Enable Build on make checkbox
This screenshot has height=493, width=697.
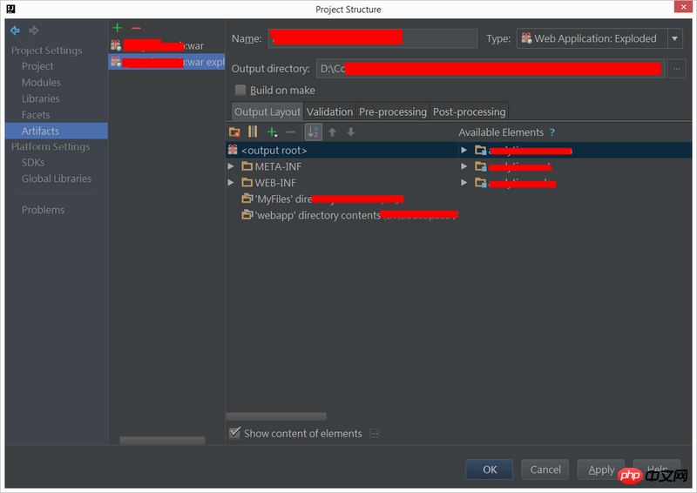click(240, 91)
